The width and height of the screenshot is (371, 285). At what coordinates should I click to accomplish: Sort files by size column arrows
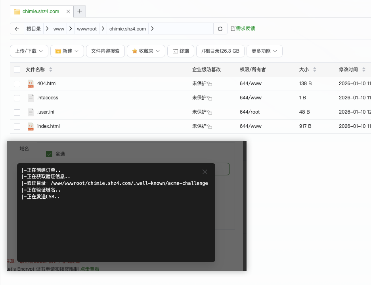315,70
